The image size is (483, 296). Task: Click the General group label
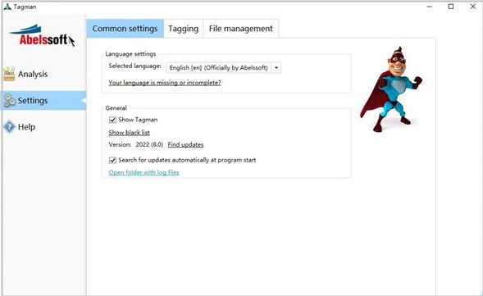116,107
